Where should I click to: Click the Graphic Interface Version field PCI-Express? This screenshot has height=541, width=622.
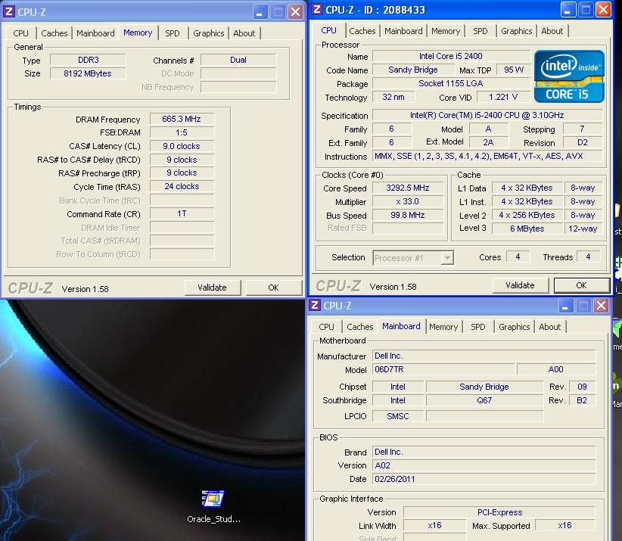[x=499, y=512]
